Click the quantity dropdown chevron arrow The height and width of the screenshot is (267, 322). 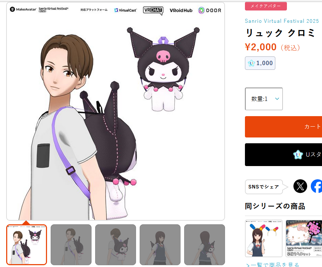(277, 99)
